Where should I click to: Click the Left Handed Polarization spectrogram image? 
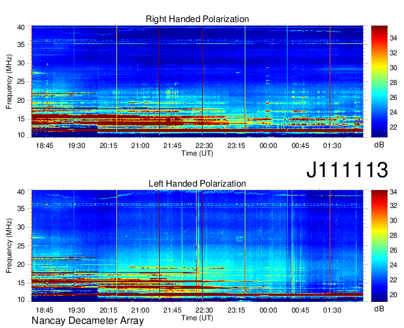pos(197,246)
